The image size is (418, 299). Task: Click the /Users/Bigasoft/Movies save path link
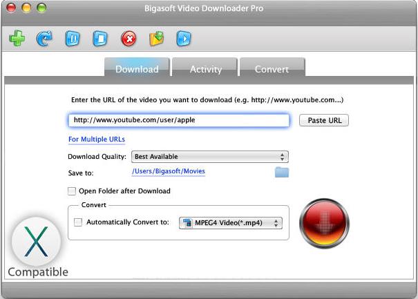tap(169, 171)
